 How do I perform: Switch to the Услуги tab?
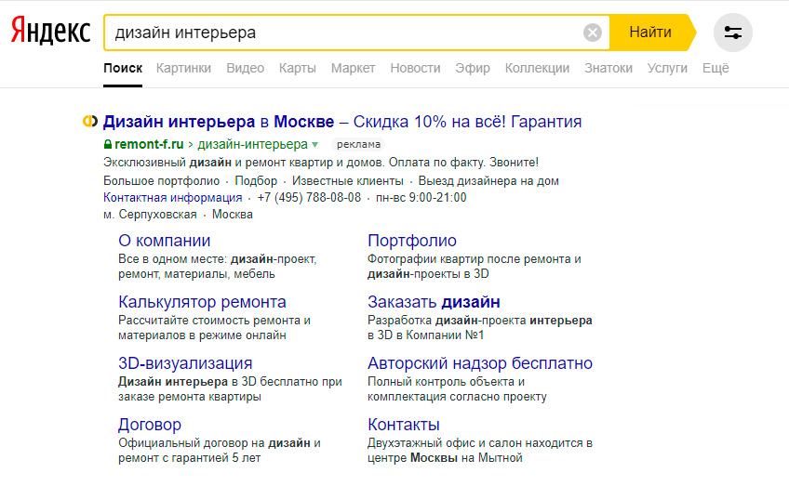(667, 68)
